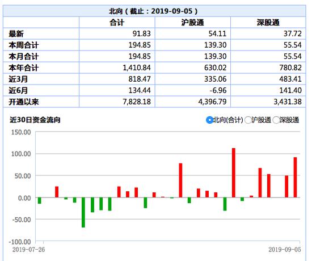Select the 沪股通 radio button
The width and height of the screenshot is (312, 261).
[x=248, y=120]
